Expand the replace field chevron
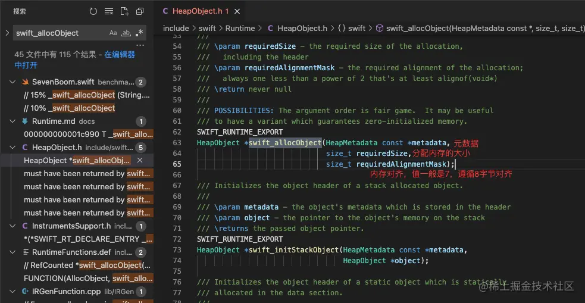This screenshot has width=585, height=303. [7, 33]
